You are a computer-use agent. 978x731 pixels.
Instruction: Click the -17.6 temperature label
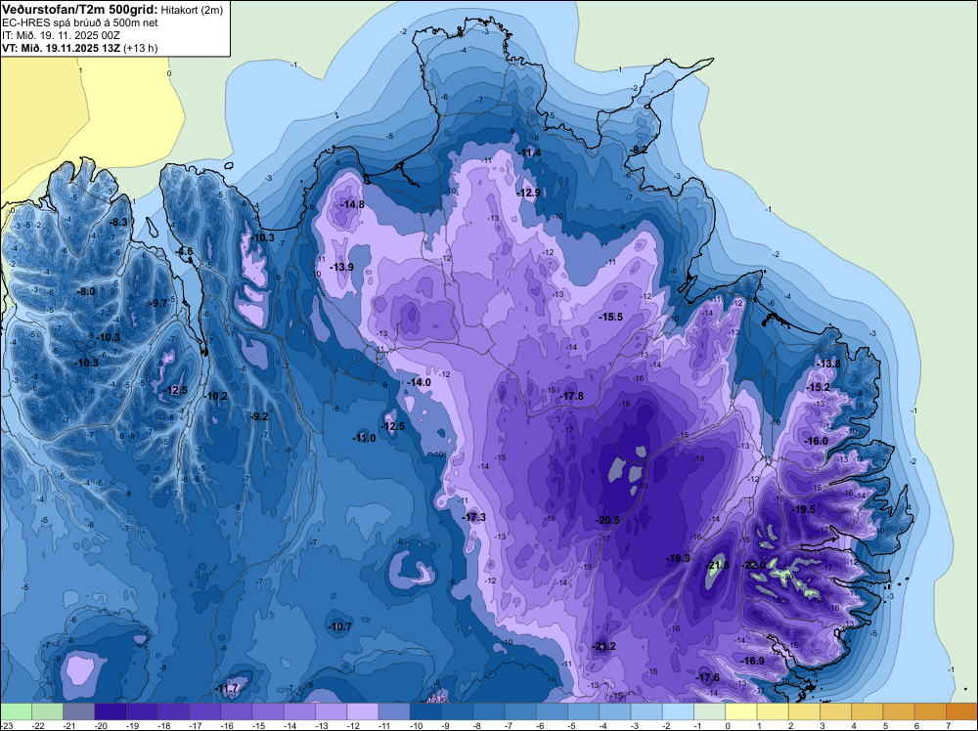[x=707, y=677]
